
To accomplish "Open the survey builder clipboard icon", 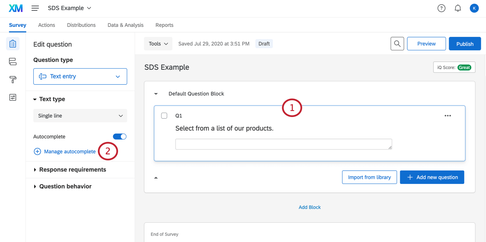I will (13, 44).
